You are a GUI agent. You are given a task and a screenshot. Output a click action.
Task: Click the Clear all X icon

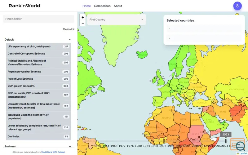coord(73,29)
